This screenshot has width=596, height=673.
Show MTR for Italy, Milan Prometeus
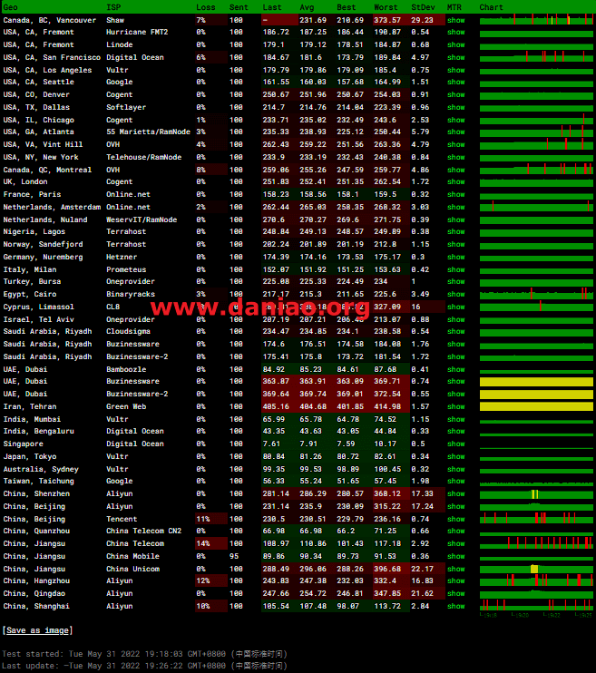455,269
